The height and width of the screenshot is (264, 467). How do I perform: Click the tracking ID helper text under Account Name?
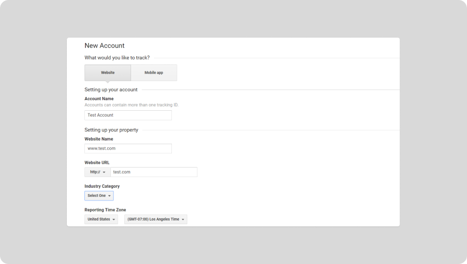point(131,105)
